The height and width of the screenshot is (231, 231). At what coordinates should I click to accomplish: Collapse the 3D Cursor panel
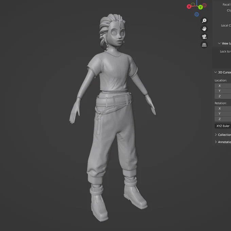point(215,72)
